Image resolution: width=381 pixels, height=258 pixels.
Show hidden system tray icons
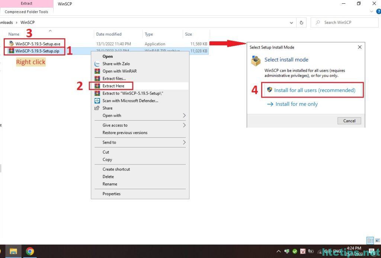pyautogui.click(x=279, y=251)
